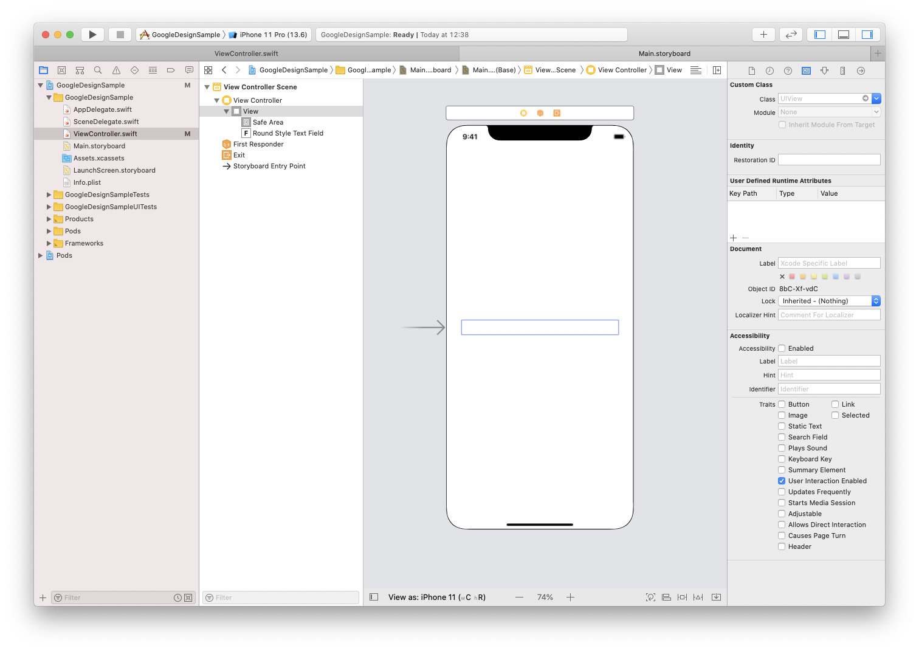Show the History inspector clock icon
This screenshot has width=919, height=651.
coord(769,71)
